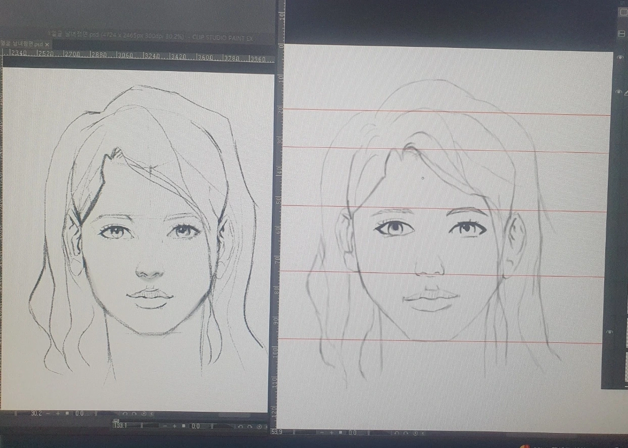Rotate canvas right in the 30.2 status bar
Viewport: 628px width, 448px height.
coord(134,414)
